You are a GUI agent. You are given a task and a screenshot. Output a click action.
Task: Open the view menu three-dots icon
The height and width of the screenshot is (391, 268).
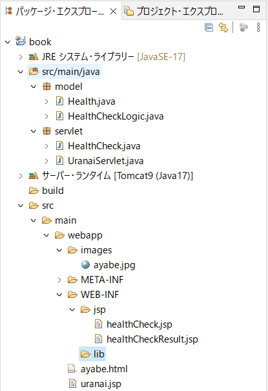coord(258,27)
